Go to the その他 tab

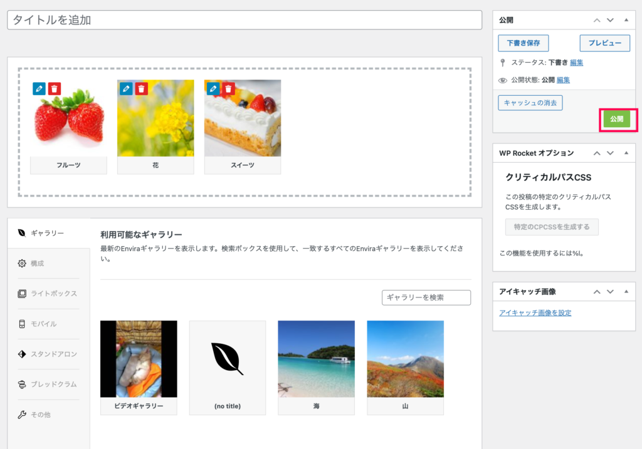49,415
